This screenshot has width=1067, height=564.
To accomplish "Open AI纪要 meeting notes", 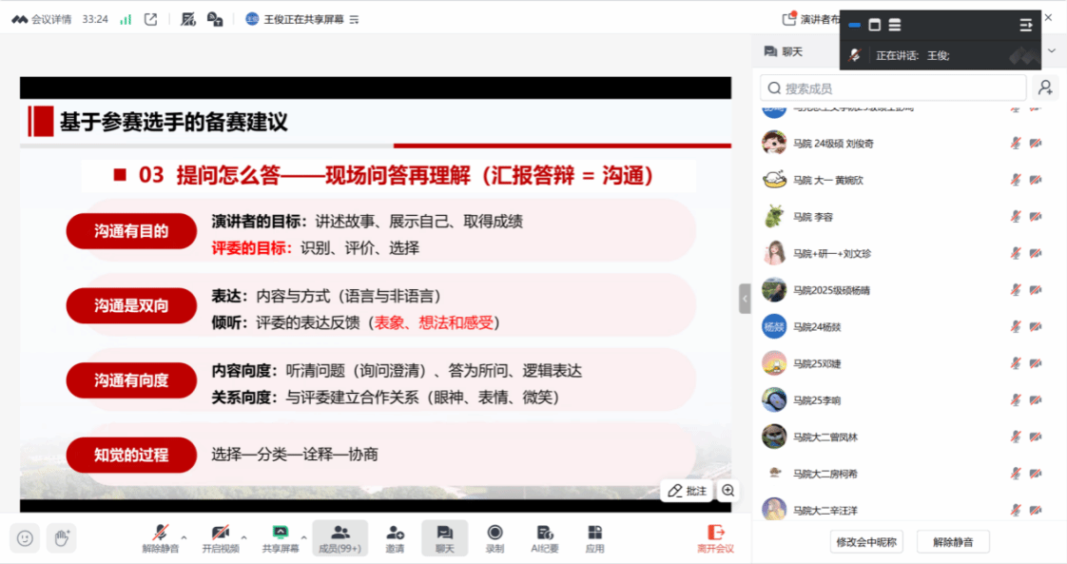I will [545, 538].
